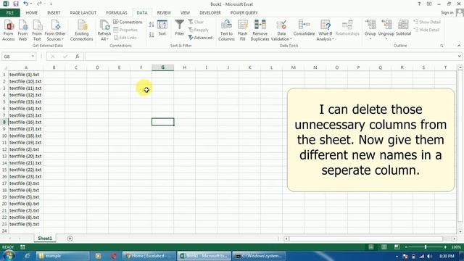The width and height of the screenshot is (464, 261).
Task: Import data From Access
Action: click(x=8, y=30)
